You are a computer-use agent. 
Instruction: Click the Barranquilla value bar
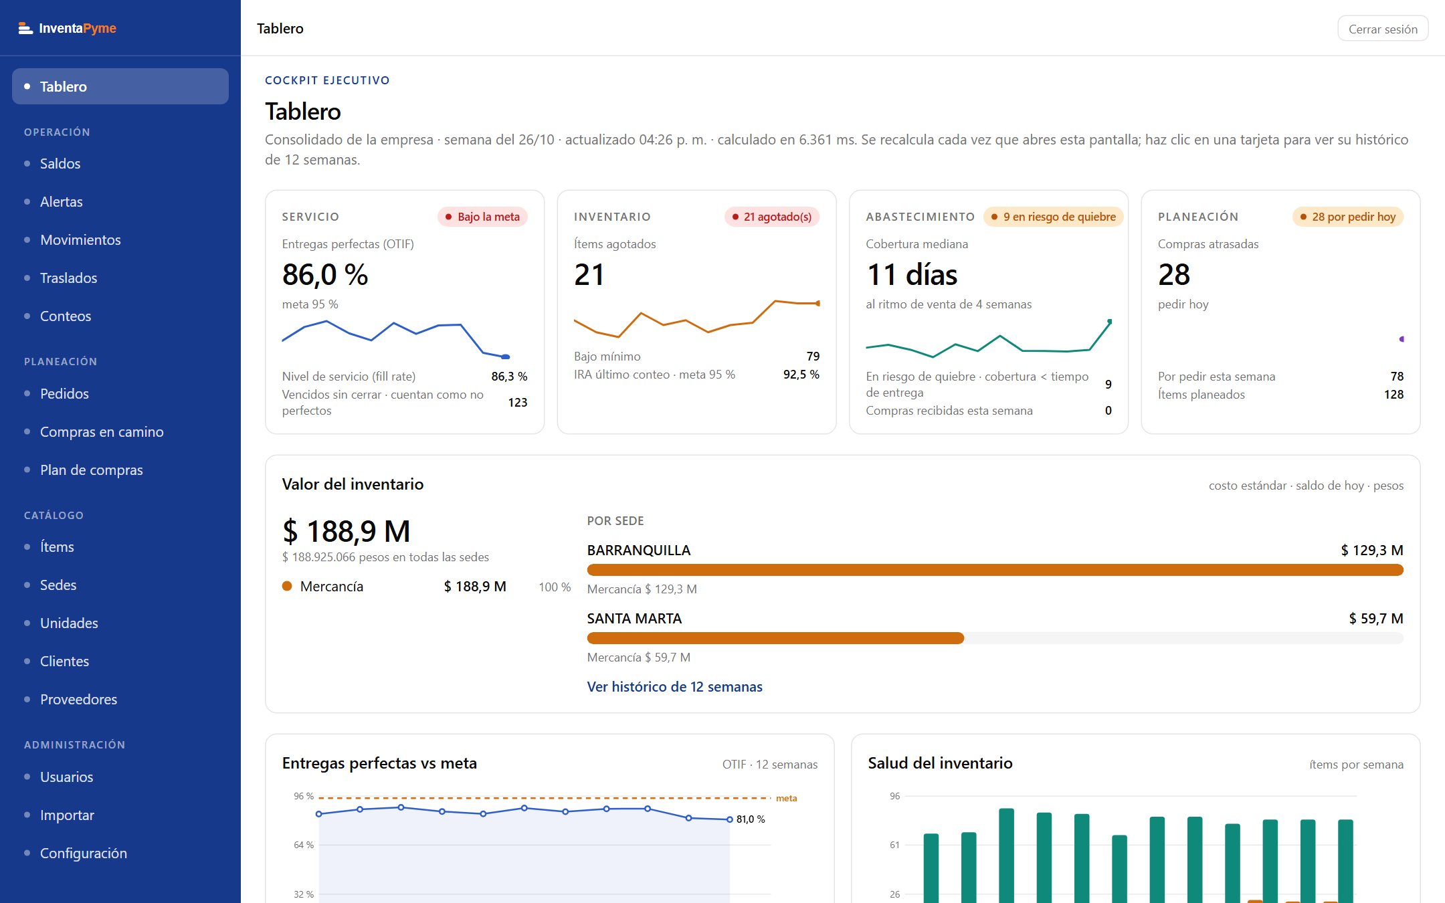(995, 570)
